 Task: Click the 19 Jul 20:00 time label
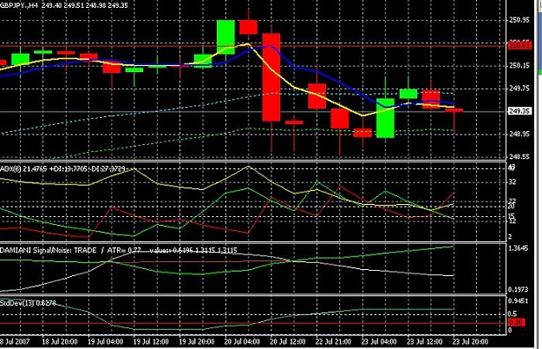197,342
